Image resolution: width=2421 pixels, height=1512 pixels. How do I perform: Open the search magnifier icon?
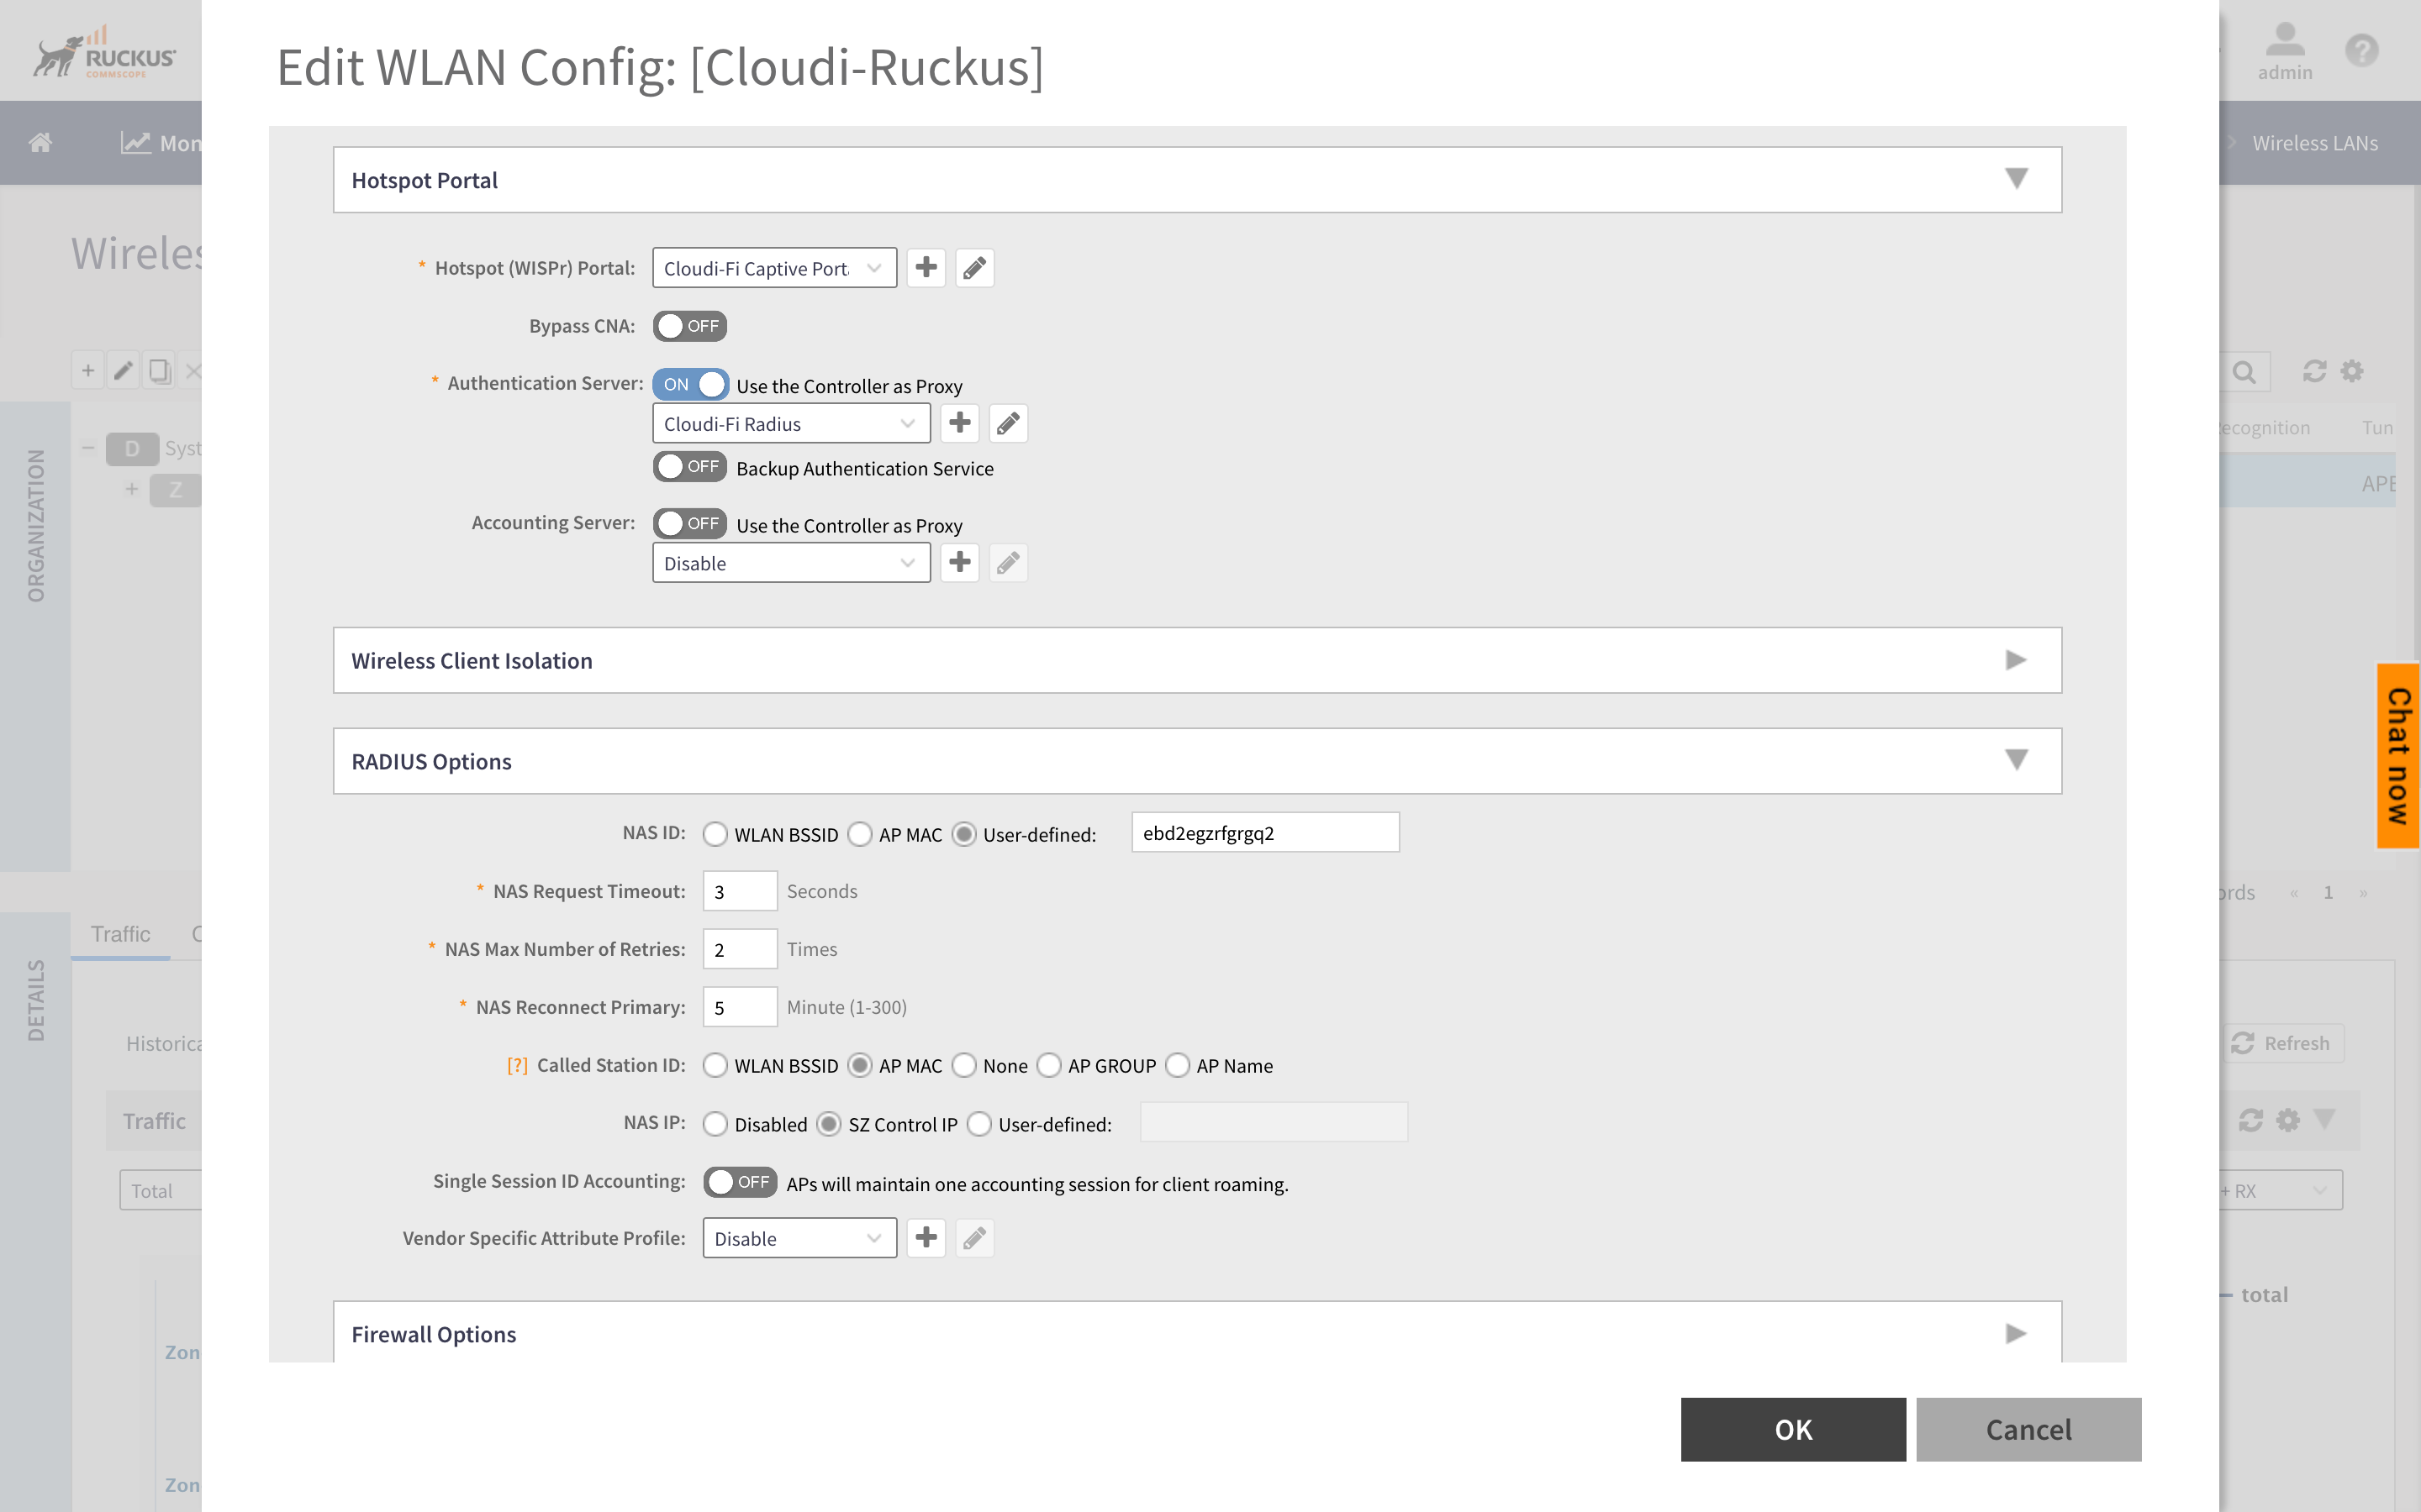point(2245,371)
